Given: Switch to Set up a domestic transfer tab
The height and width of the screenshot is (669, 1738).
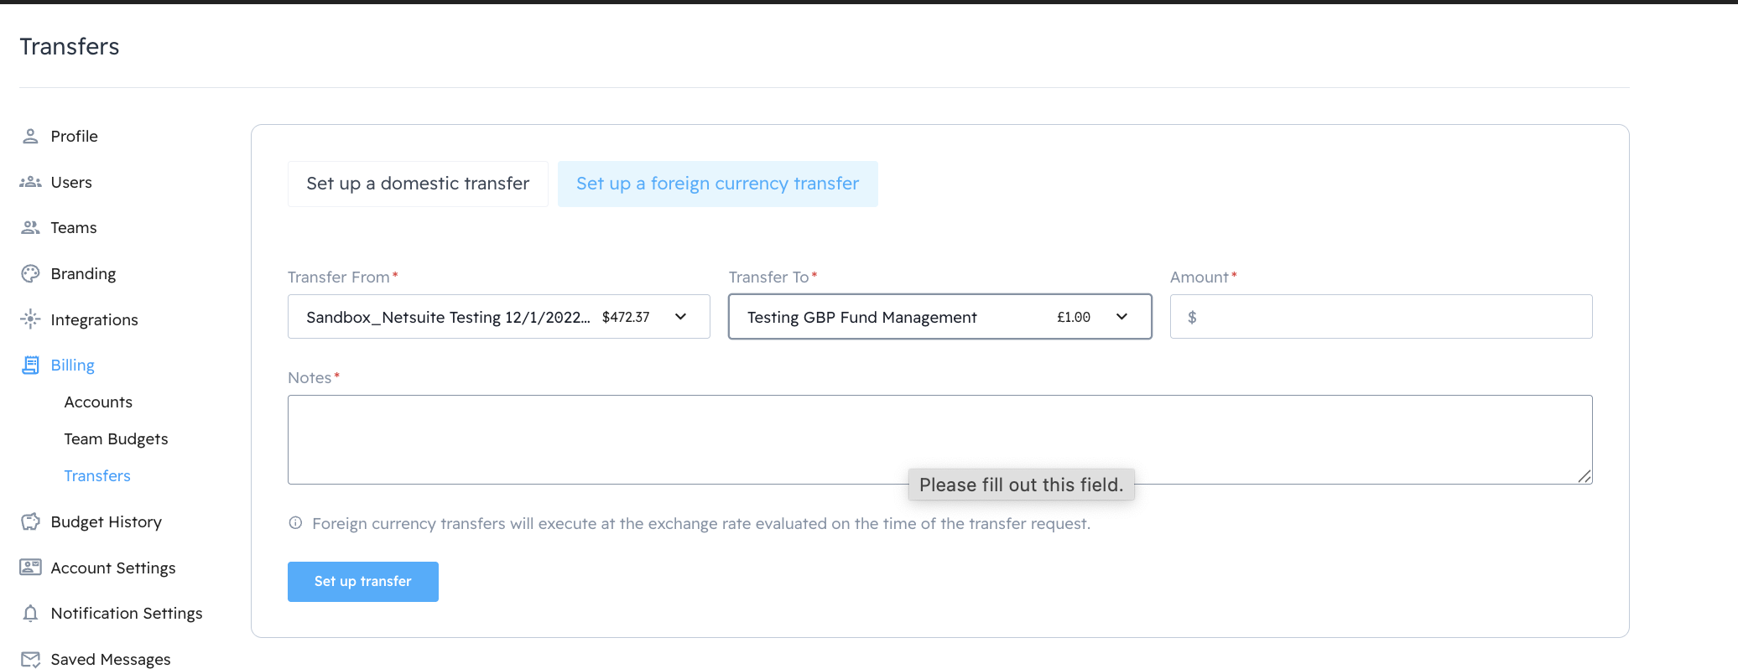Looking at the screenshot, I should coord(418,184).
